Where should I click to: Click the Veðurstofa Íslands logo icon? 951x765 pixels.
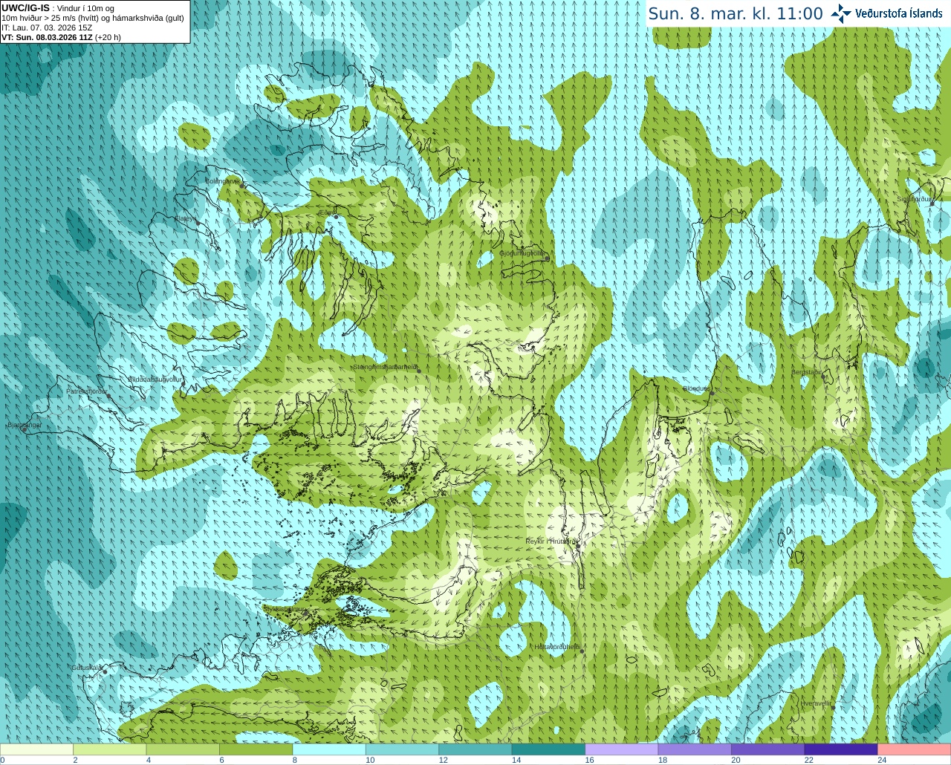click(841, 13)
